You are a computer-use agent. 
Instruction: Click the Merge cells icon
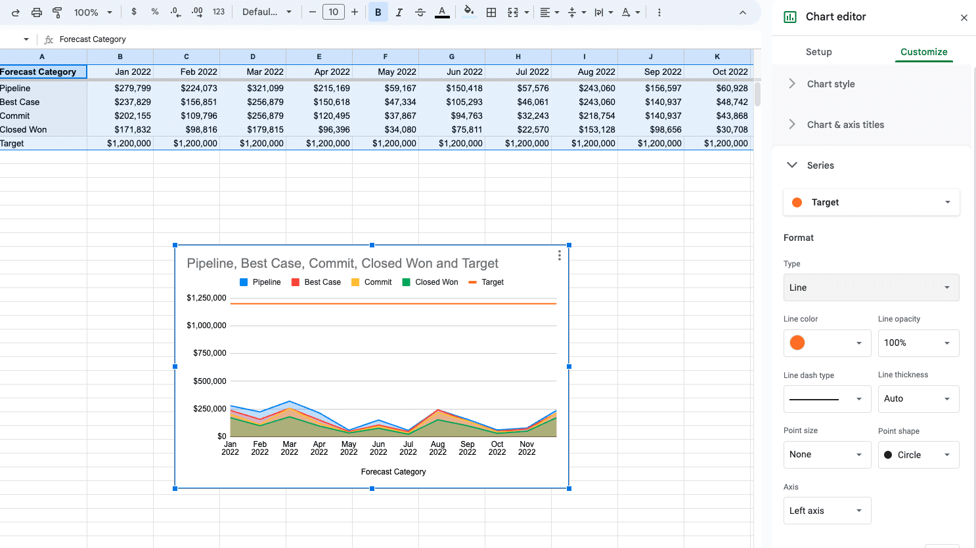pos(513,12)
